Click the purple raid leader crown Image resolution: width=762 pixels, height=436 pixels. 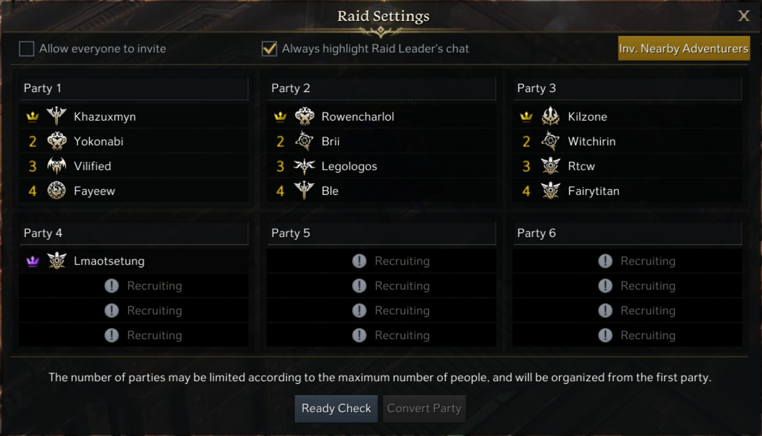pos(33,261)
